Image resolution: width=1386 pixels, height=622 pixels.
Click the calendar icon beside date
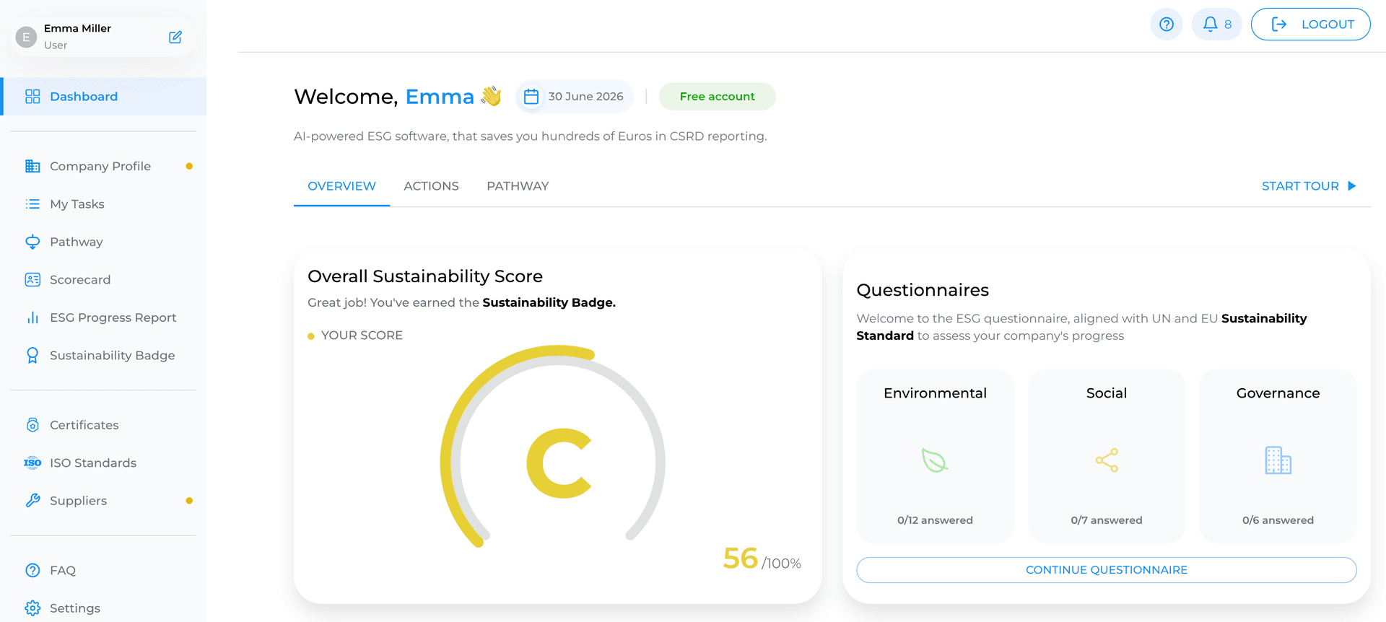[531, 97]
